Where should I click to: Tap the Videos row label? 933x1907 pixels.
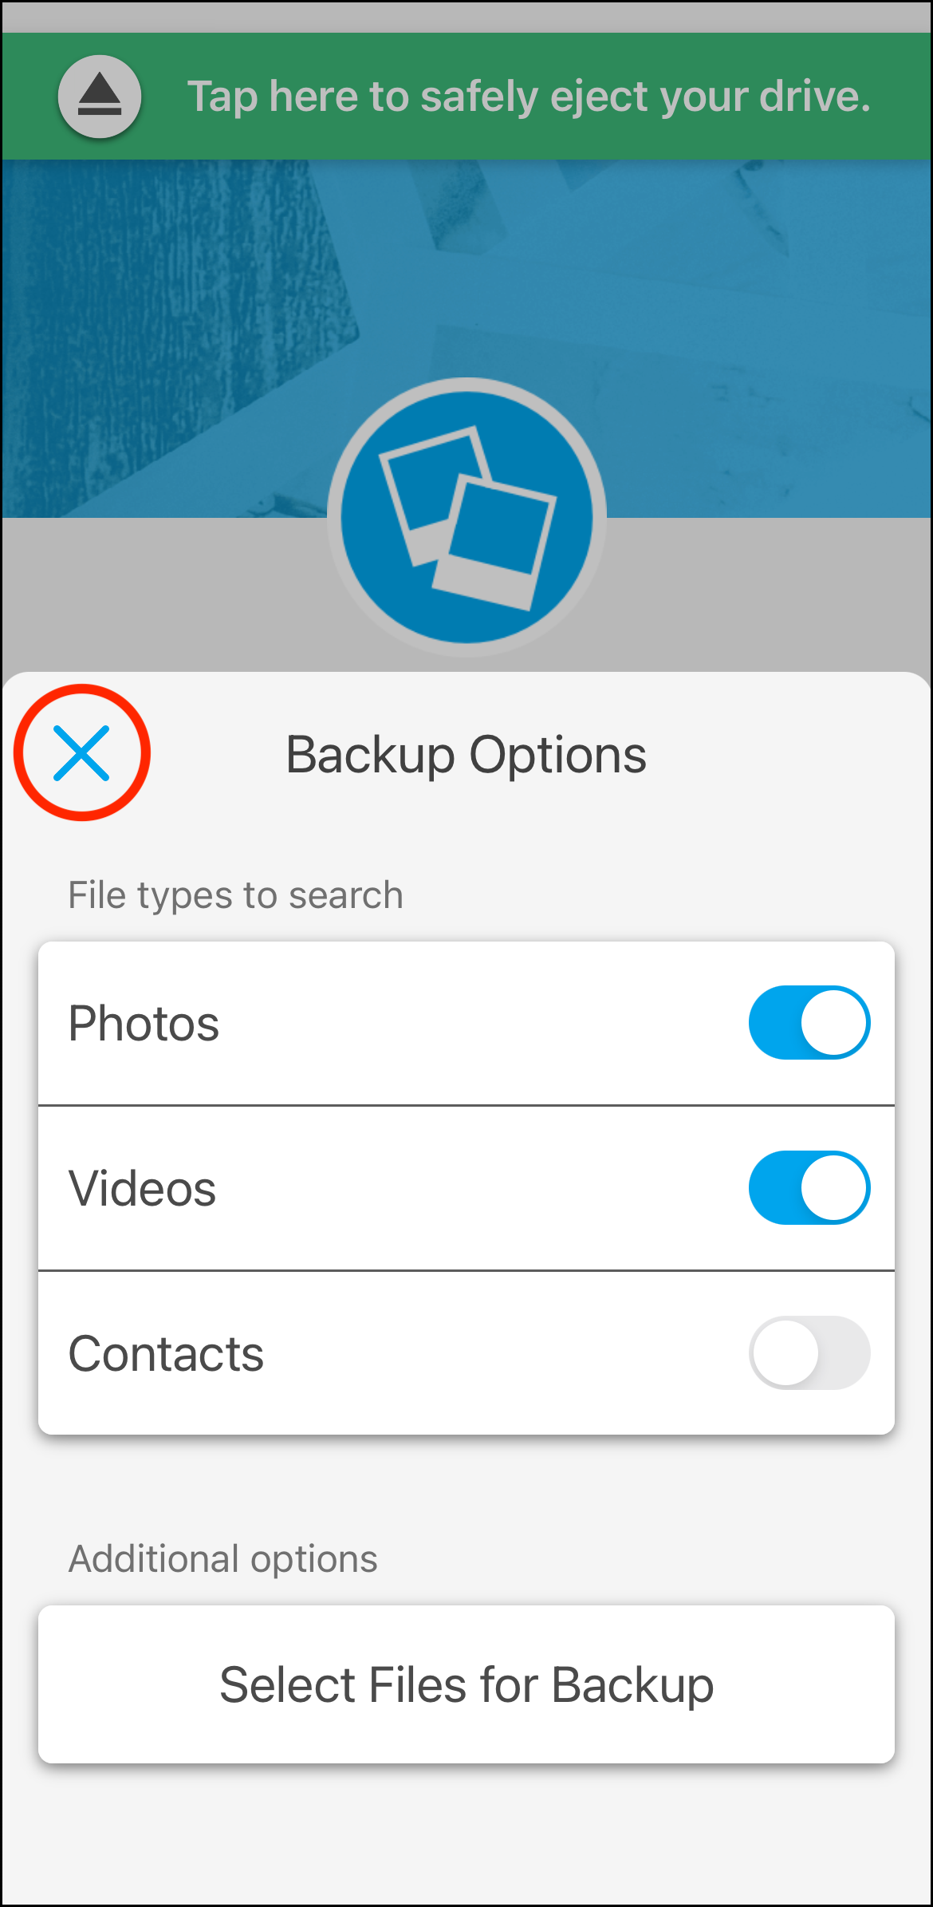point(141,1187)
